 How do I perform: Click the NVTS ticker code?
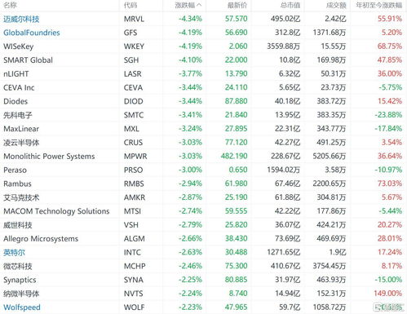click(133, 294)
